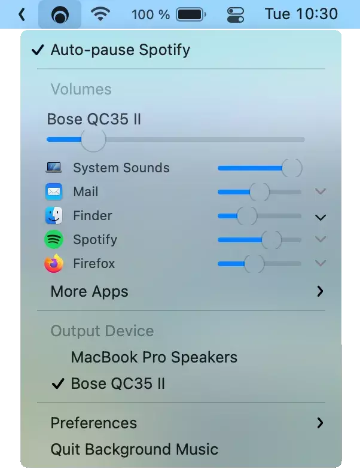Expand the Finder volume options chevron
The height and width of the screenshot is (469, 360).
(x=321, y=217)
